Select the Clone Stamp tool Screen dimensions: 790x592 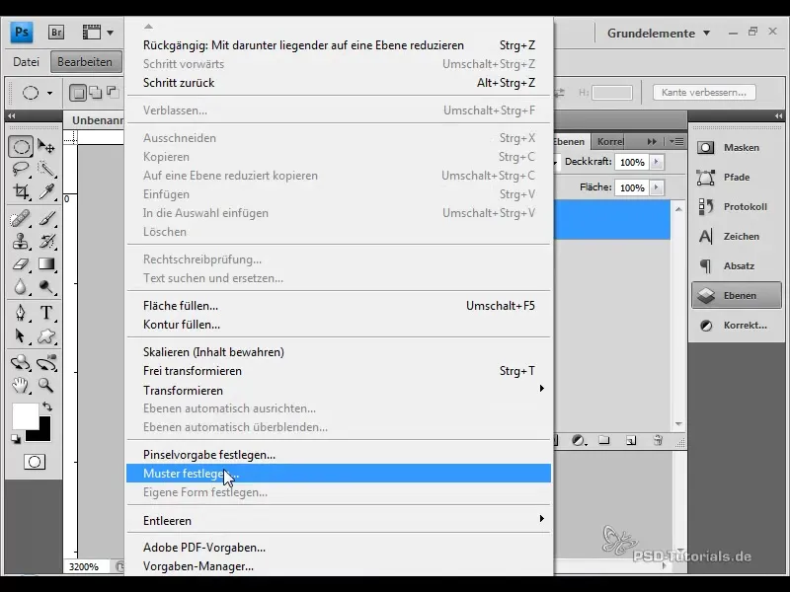[x=21, y=242]
